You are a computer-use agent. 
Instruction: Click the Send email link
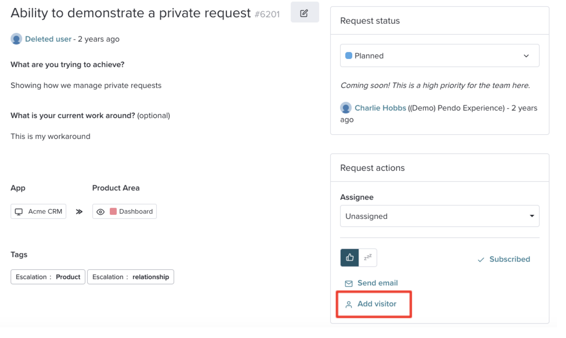[377, 283]
